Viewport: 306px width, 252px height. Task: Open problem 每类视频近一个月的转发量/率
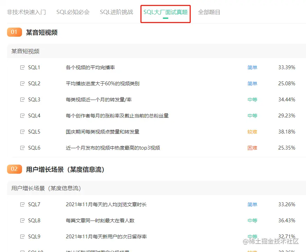tap(99, 100)
